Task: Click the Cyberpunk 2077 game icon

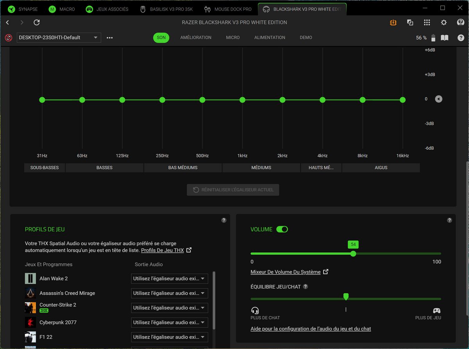Action: point(30,322)
